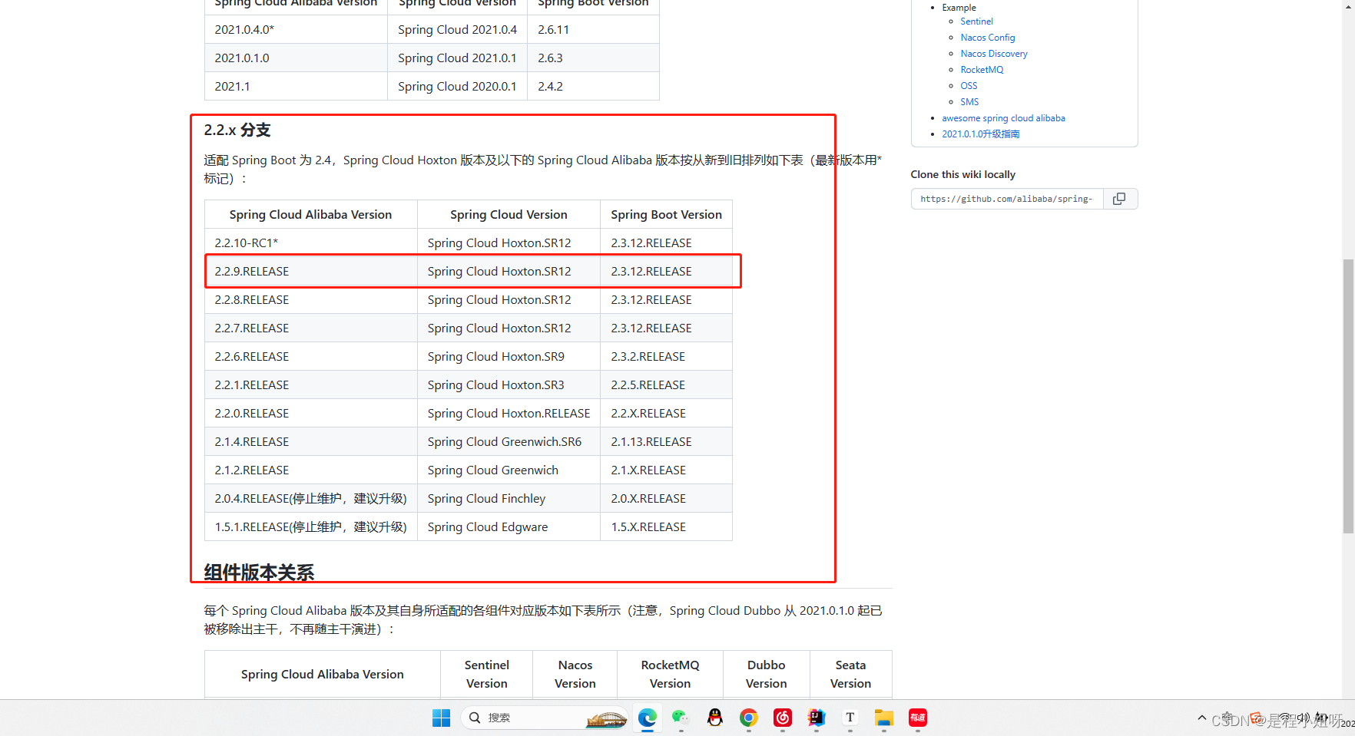Select the 2.2.8.RELEASE cell

pyautogui.click(x=311, y=300)
